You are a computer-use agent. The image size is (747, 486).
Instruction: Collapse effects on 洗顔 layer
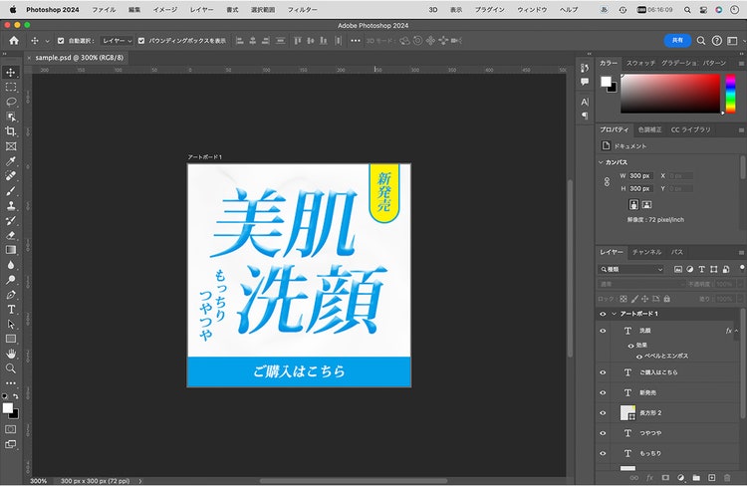pos(736,331)
